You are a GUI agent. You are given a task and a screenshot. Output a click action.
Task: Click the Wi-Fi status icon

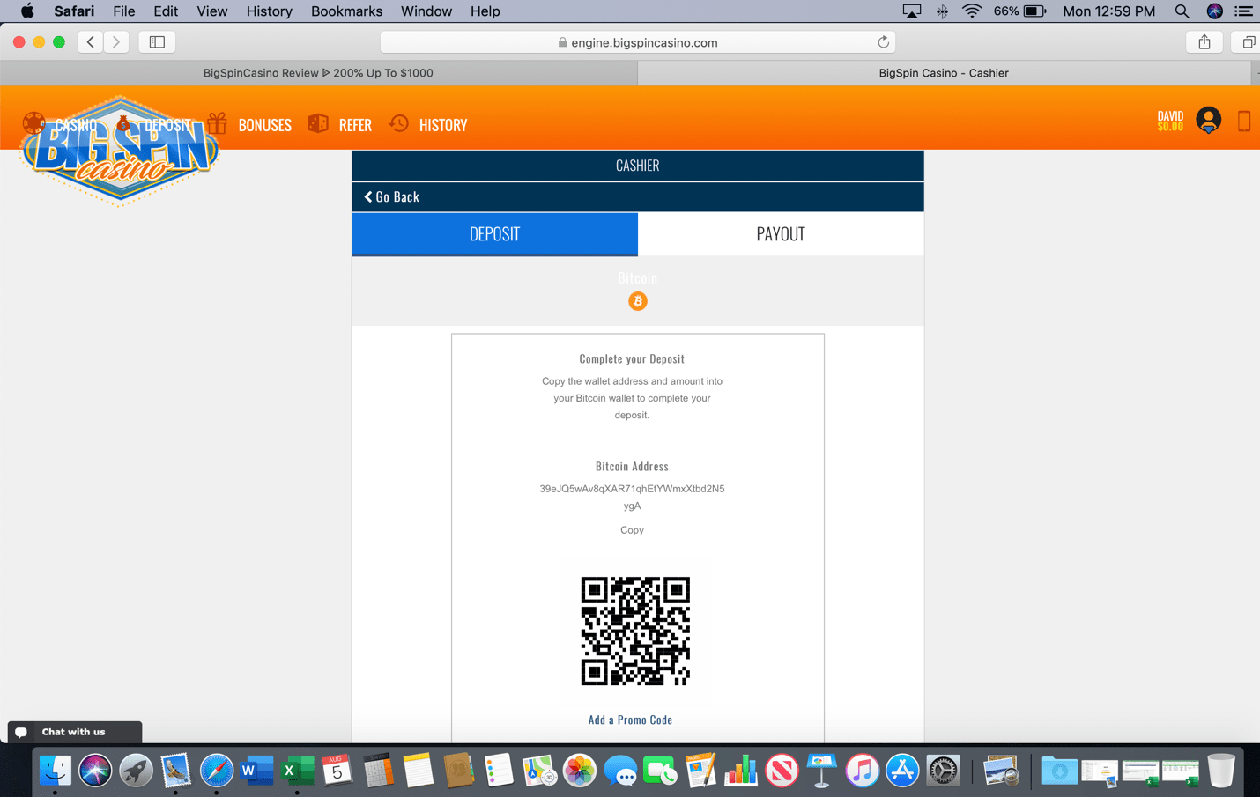pos(972,11)
